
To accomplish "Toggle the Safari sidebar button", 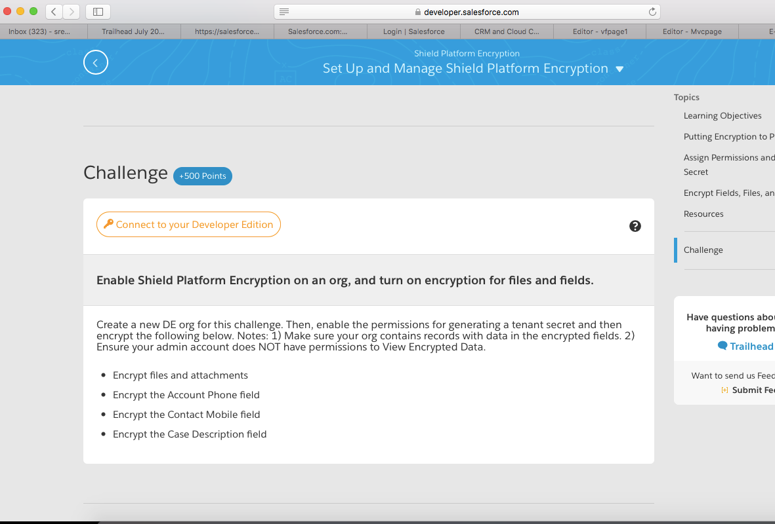I will tap(98, 11).
